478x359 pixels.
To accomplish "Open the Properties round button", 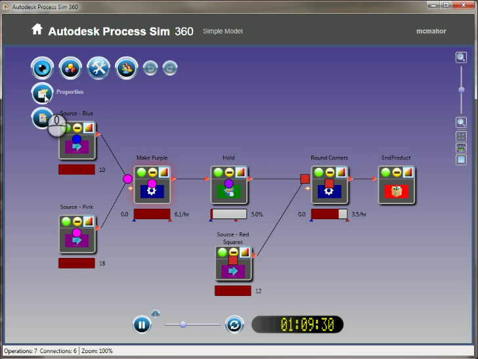I will (42, 93).
